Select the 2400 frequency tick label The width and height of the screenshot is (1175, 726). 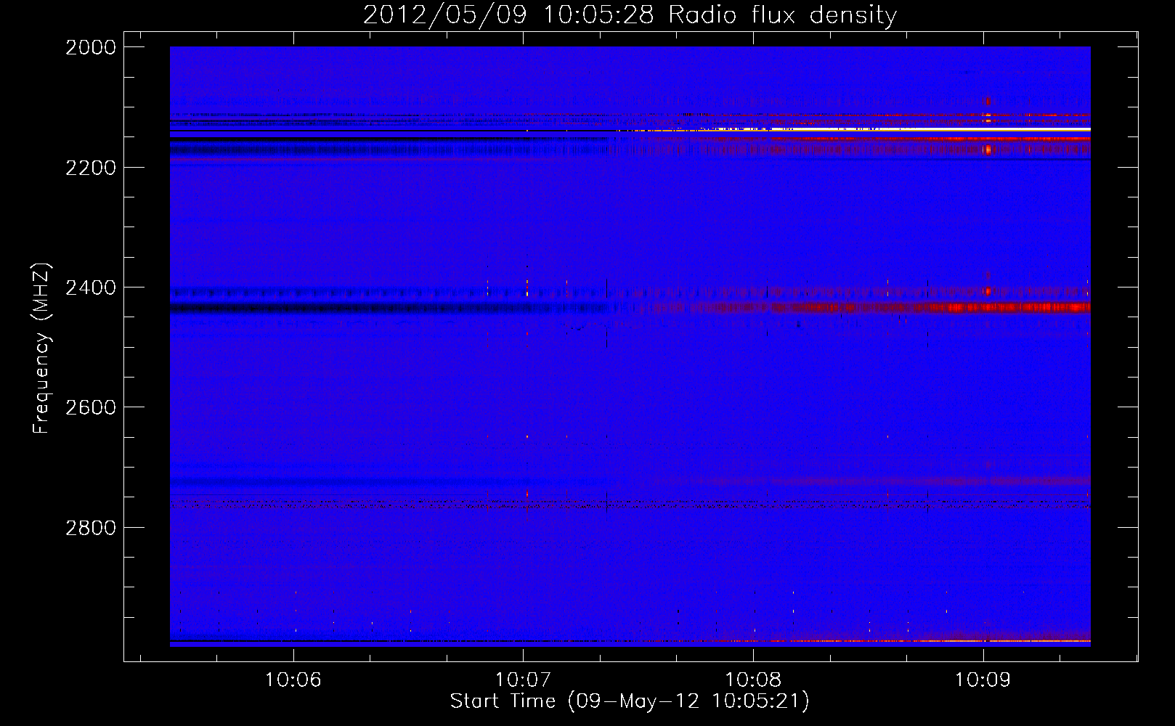[91, 287]
